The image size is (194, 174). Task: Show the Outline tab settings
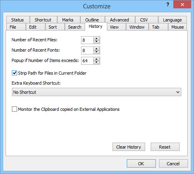(92, 20)
